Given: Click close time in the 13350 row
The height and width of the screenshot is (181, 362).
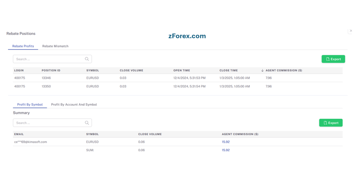Looking at the screenshot, I should pos(235,86).
